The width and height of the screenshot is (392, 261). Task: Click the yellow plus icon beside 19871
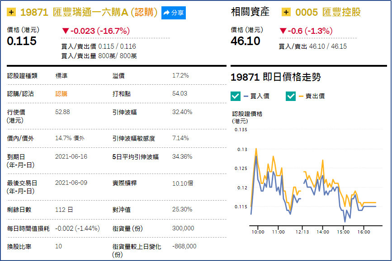11,12
